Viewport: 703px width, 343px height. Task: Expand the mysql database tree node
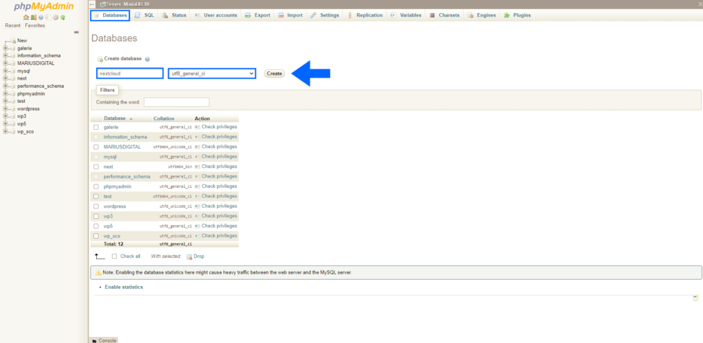[x=5, y=71]
